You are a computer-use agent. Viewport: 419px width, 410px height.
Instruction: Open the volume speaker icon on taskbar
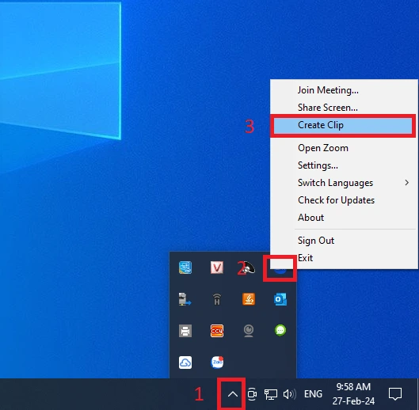[290, 394]
